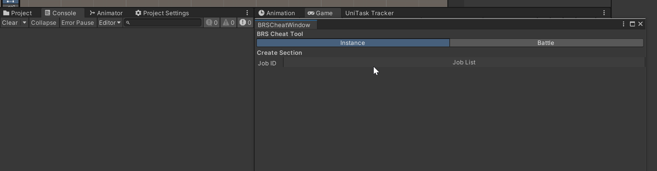Click the Clear button in Console
Viewport: 657px width, 171px height.
[10, 23]
